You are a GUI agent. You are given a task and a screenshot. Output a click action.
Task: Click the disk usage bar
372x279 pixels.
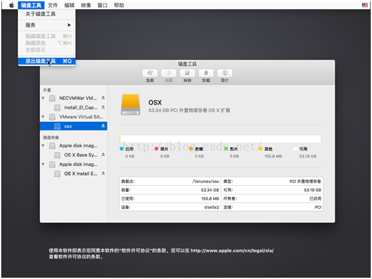point(221,139)
